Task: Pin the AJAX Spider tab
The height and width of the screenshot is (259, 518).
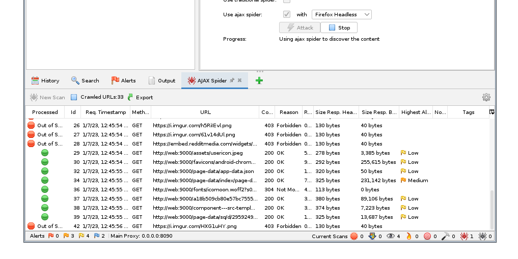Action: pyautogui.click(x=232, y=80)
